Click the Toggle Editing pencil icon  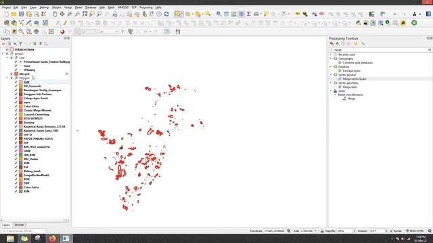click(x=65, y=23)
